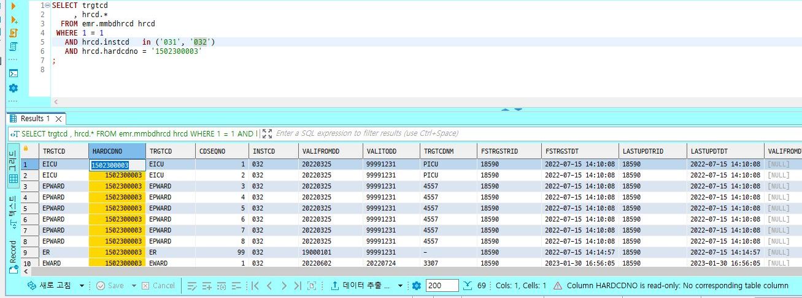Click the duplicate current row icon

tap(222, 286)
